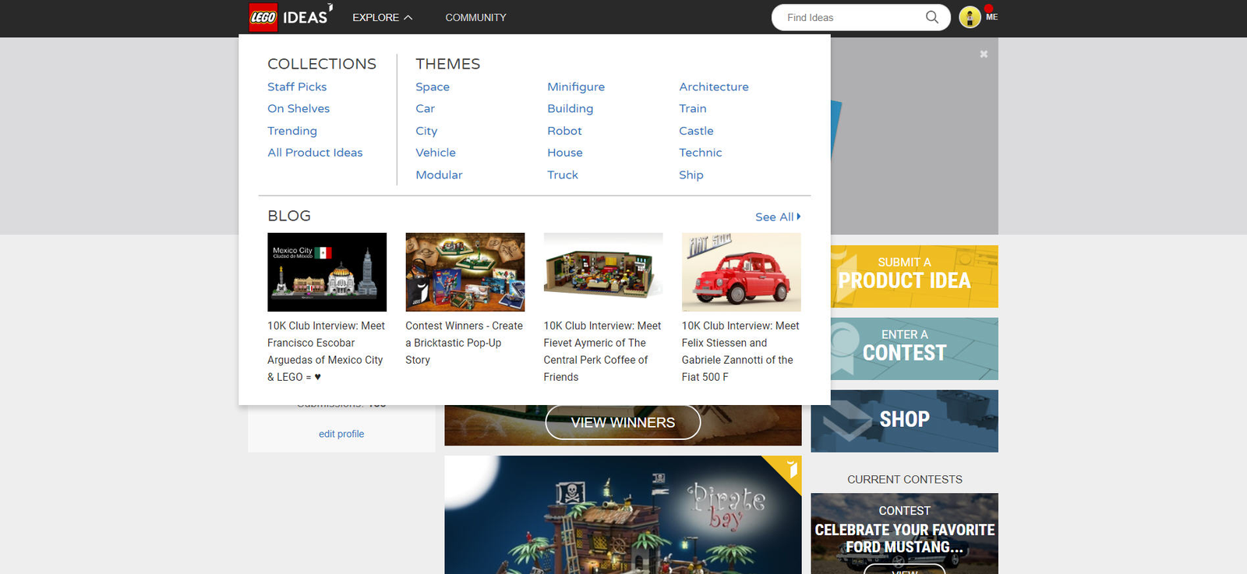Open the Mexico City blog thumbnail

click(327, 272)
